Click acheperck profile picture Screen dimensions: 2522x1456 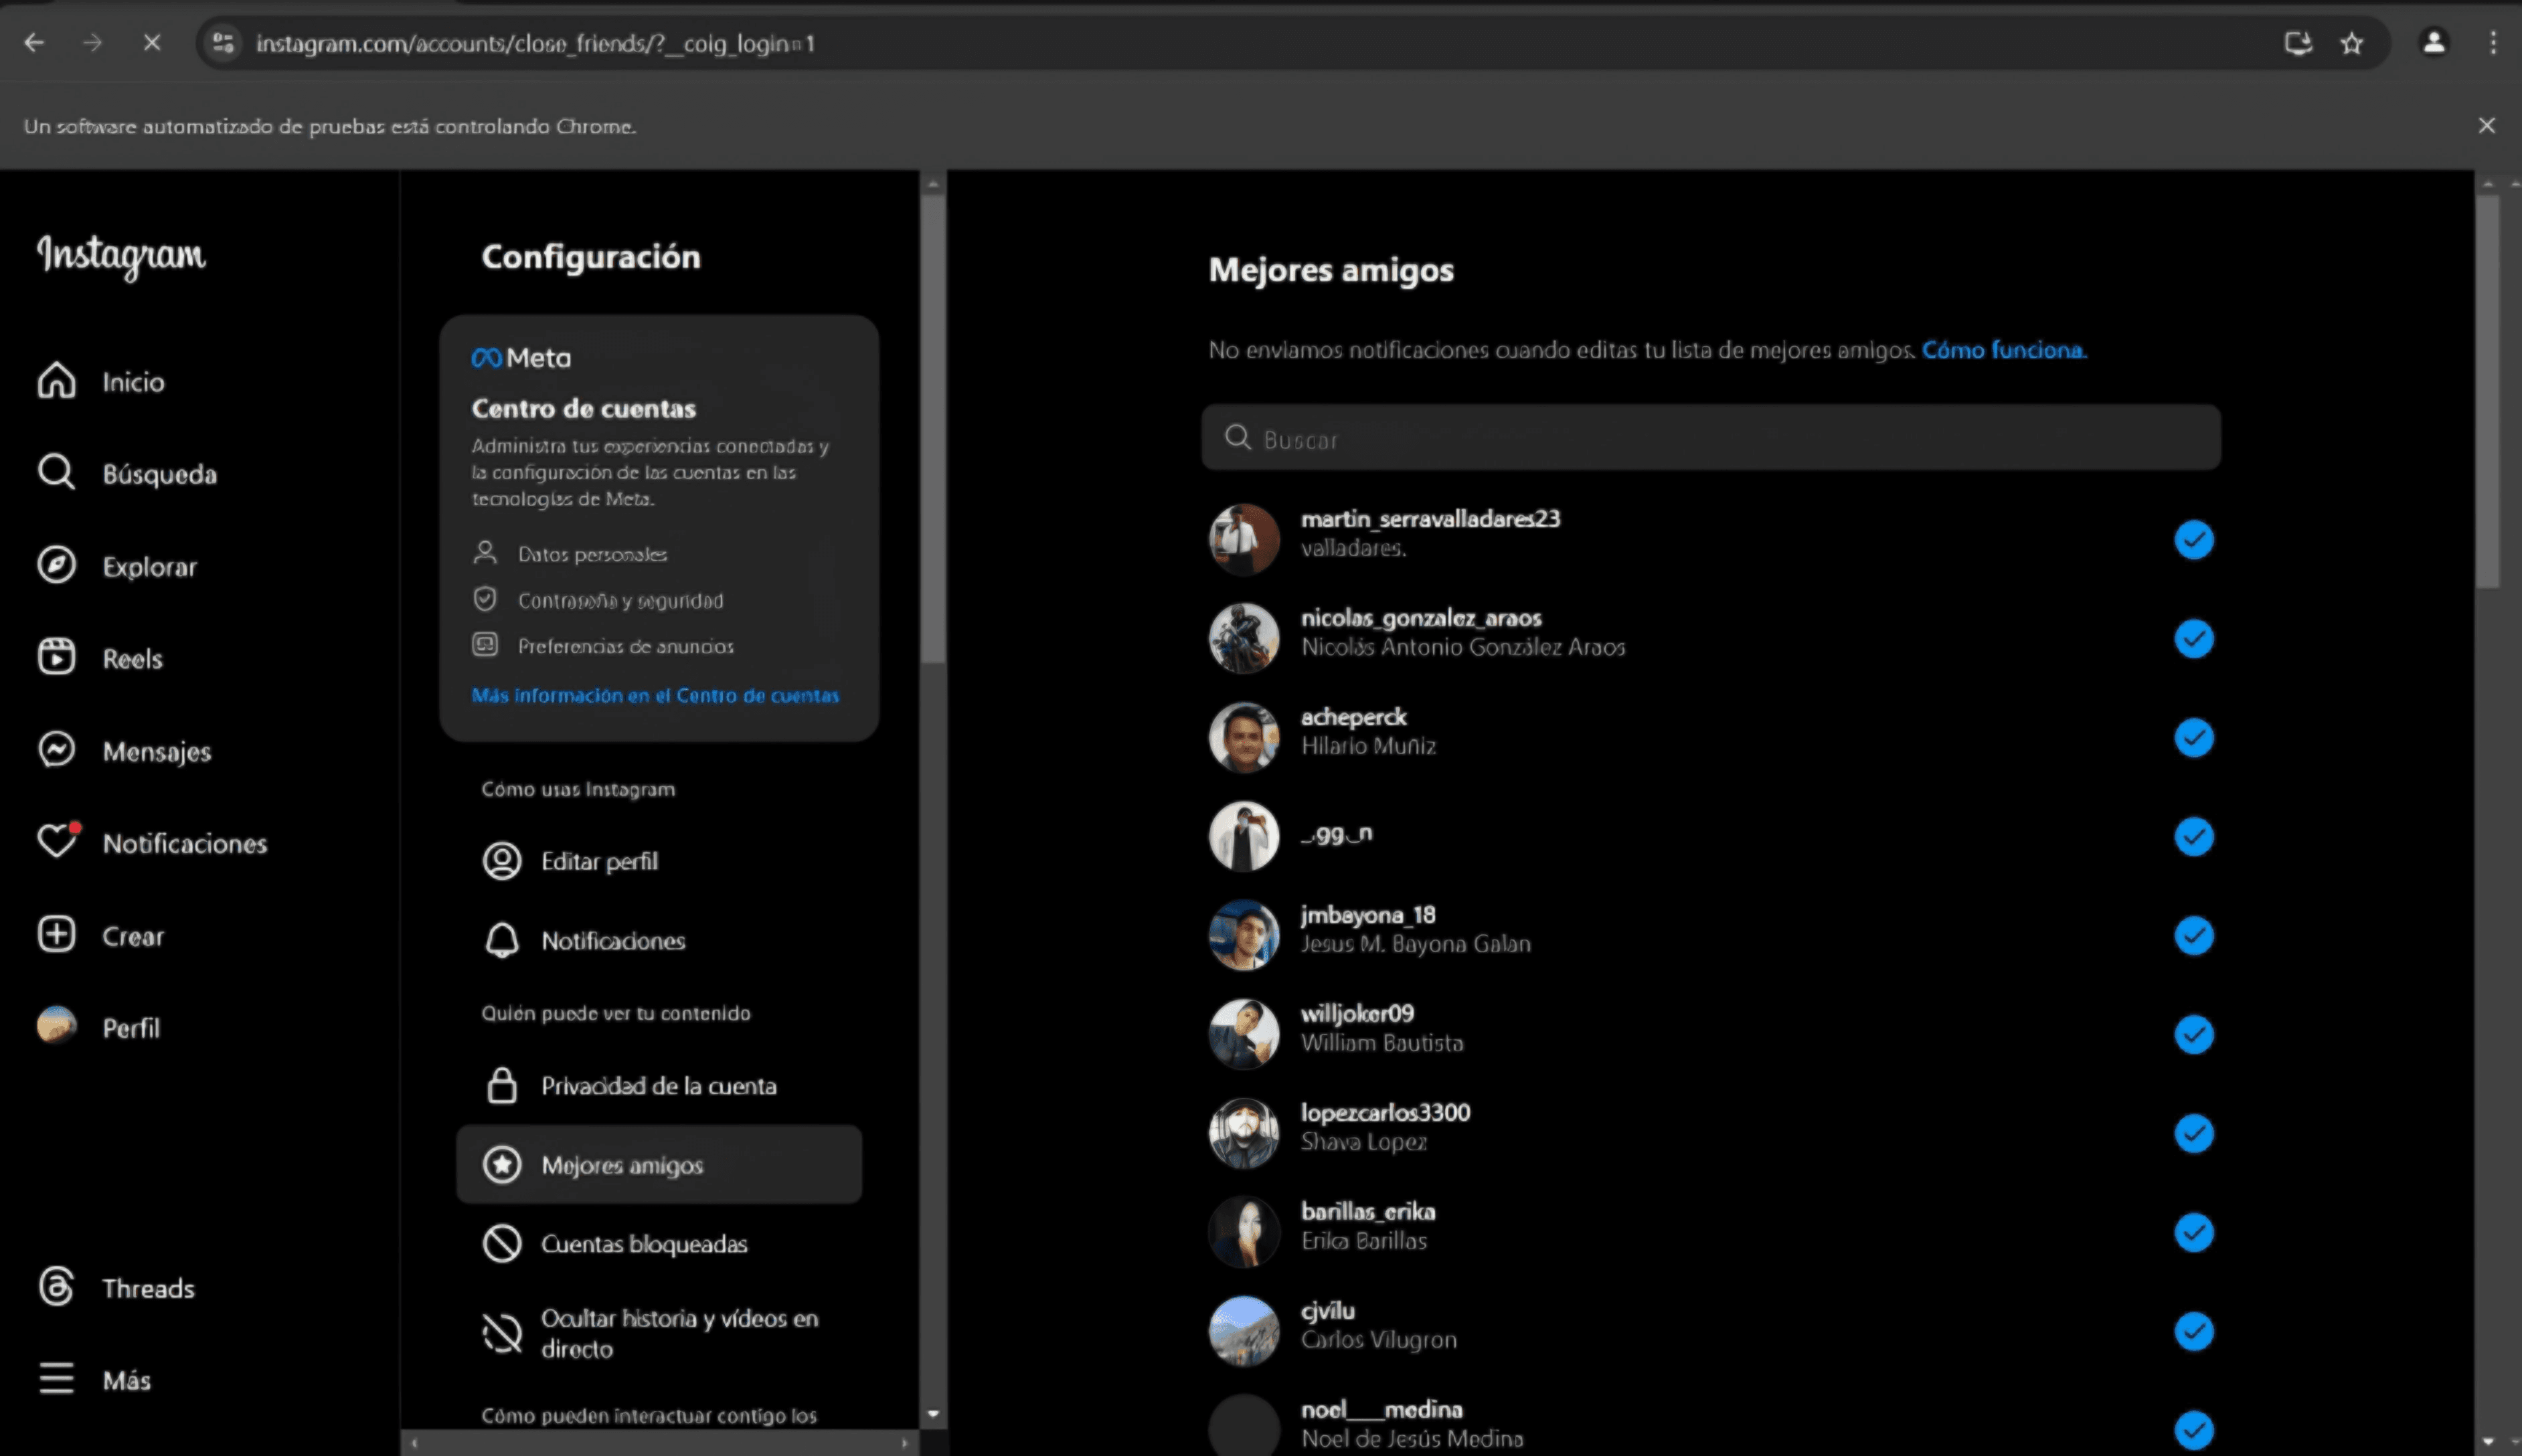(x=1244, y=737)
